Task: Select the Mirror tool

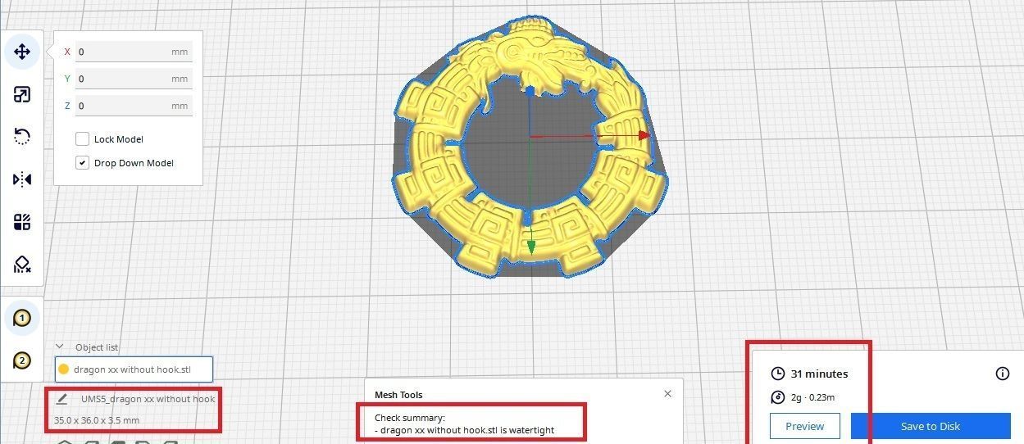Action: [x=22, y=179]
